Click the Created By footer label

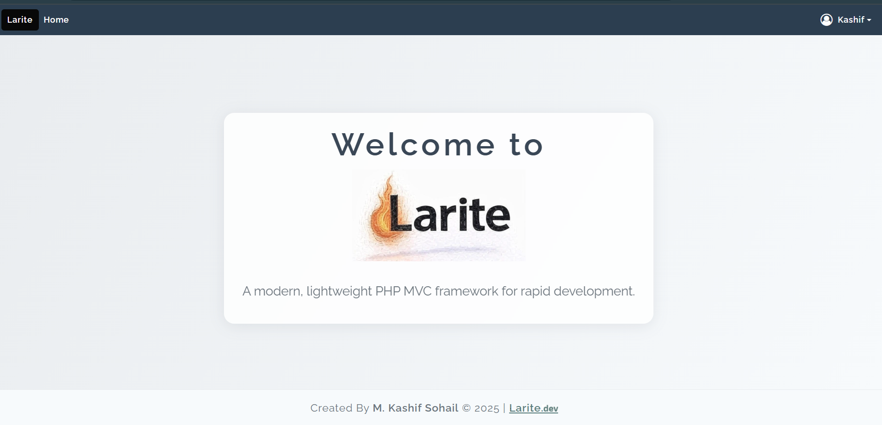click(x=340, y=408)
